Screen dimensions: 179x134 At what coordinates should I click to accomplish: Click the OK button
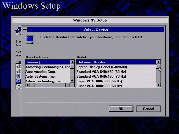click(x=121, y=109)
